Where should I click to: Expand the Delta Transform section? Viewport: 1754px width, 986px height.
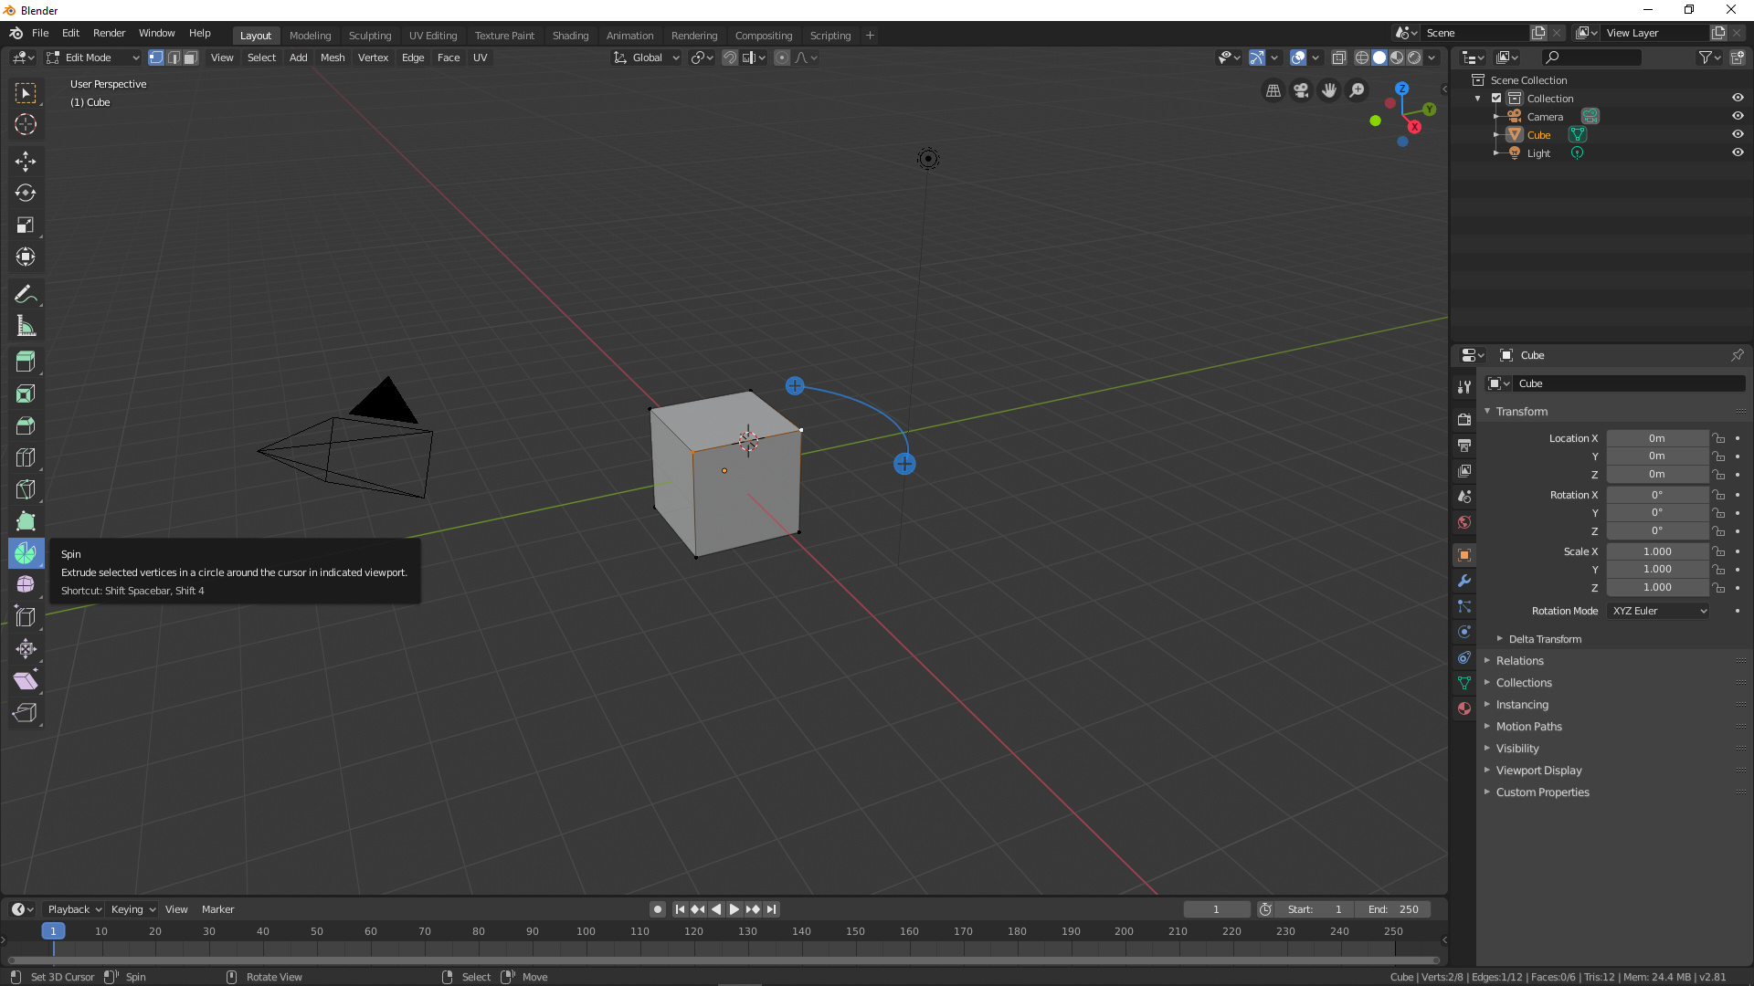[x=1544, y=639]
